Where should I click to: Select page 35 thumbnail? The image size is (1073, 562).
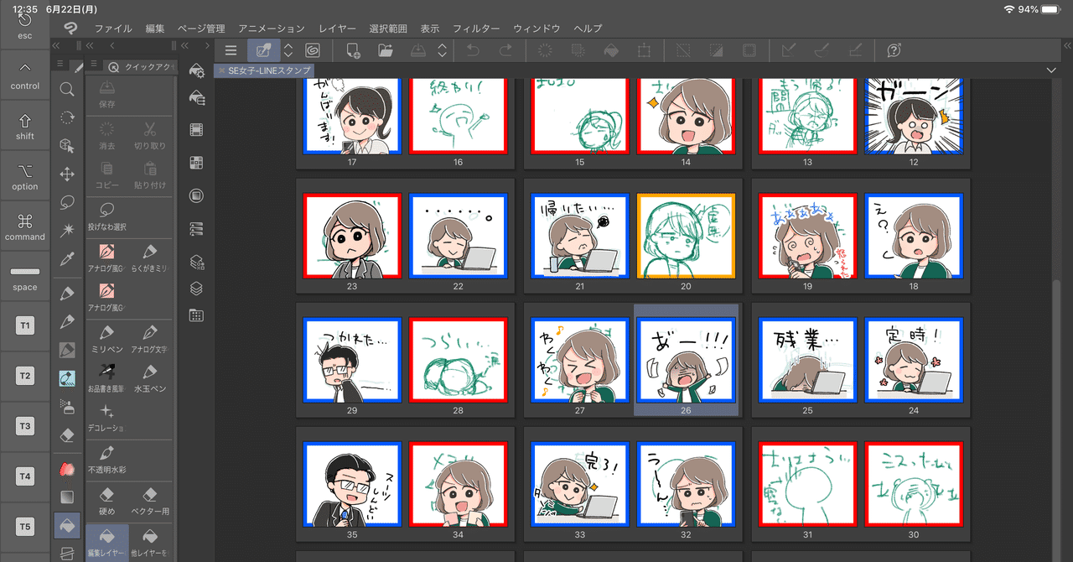coord(353,486)
